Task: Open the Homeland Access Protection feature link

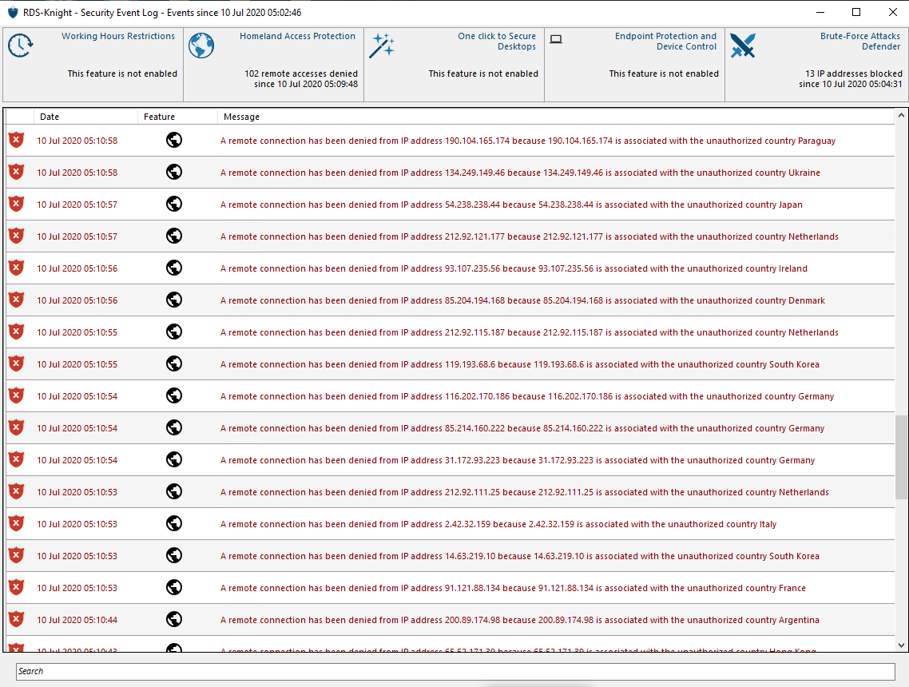Action: [x=297, y=36]
